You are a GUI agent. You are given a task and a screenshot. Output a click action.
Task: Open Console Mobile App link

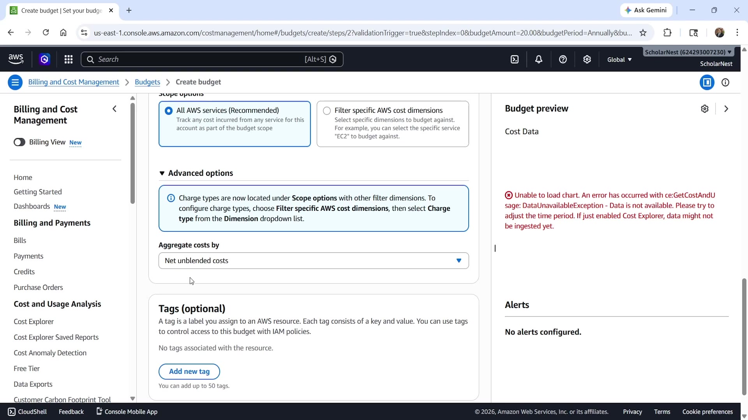(127, 412)
